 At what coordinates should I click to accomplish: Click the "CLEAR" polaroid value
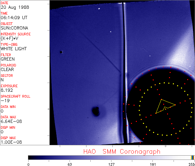[x=7, y=70]
